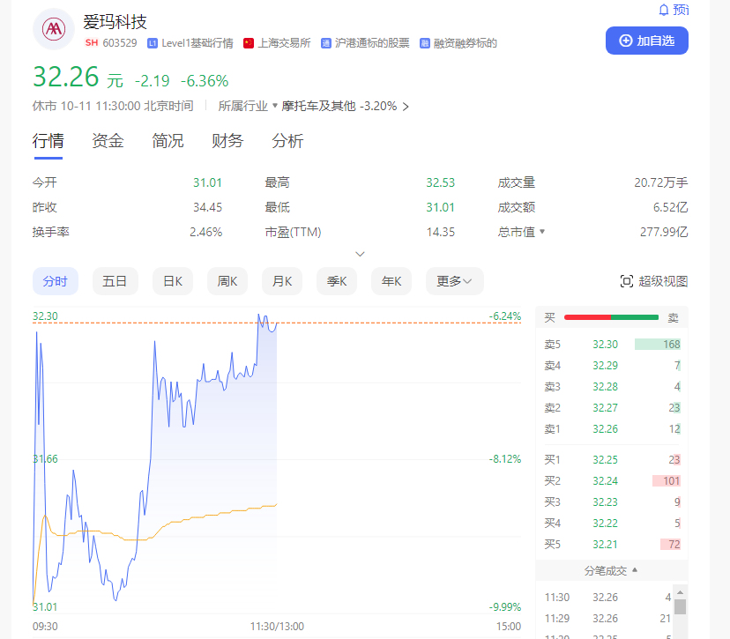This screenshot has height=639, width=730.
Task: Click the 市盈(TTM) value 14.35
Action: click(x=441, y=232)
